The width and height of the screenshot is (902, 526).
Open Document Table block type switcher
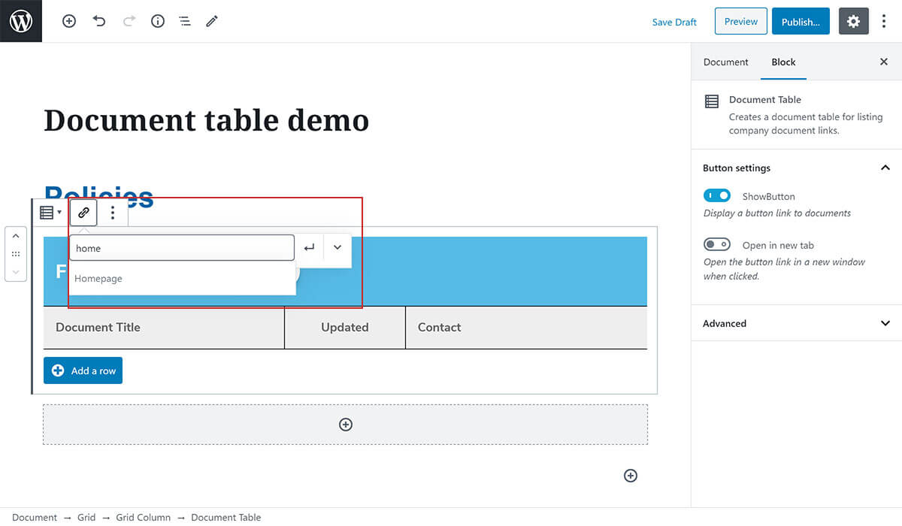50,213
